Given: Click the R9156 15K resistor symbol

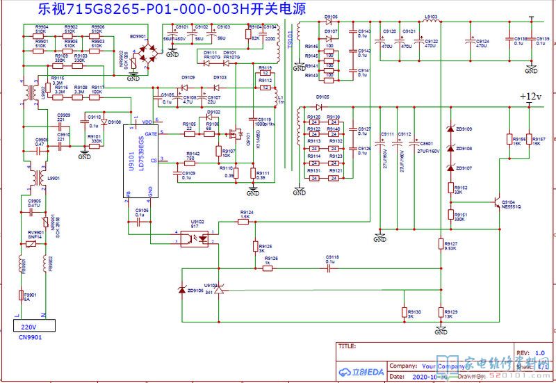Looking at the screenshot, I should pos(509,139).
